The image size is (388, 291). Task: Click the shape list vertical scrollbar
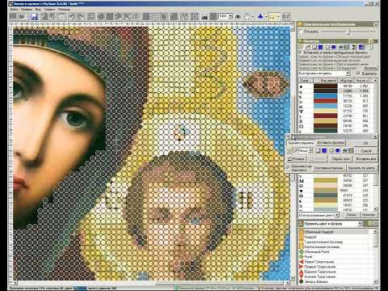coord(375,256)
